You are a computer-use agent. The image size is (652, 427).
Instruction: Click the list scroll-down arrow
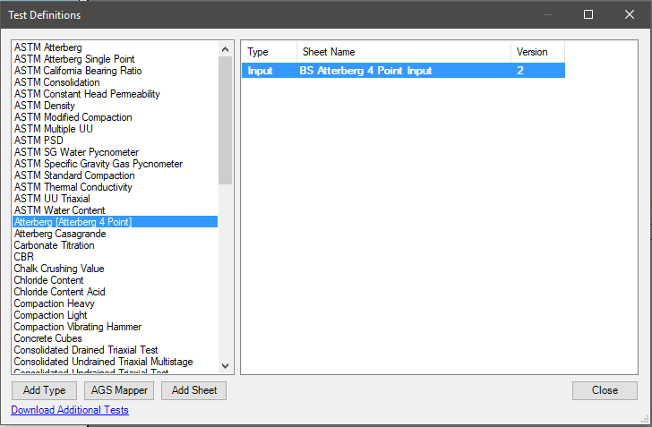tap(226, 366)
